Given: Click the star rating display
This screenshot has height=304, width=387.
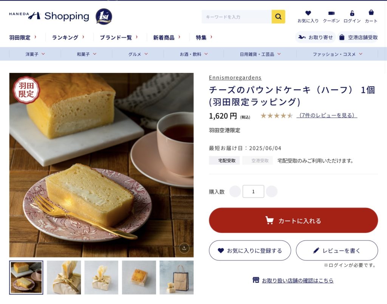Looking at the screenshot, I should [276, 116].
